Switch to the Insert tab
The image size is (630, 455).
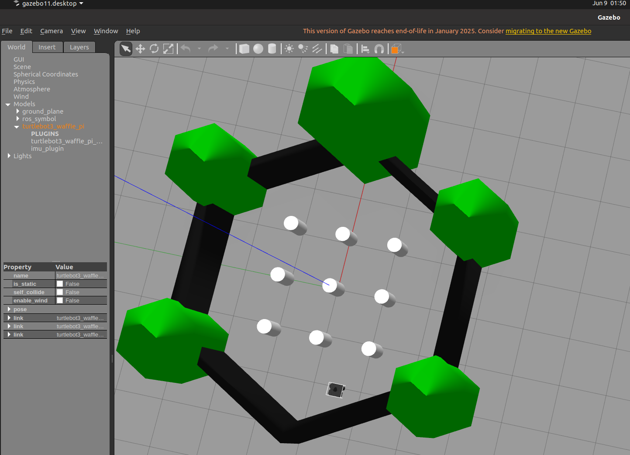pos(47,47)
